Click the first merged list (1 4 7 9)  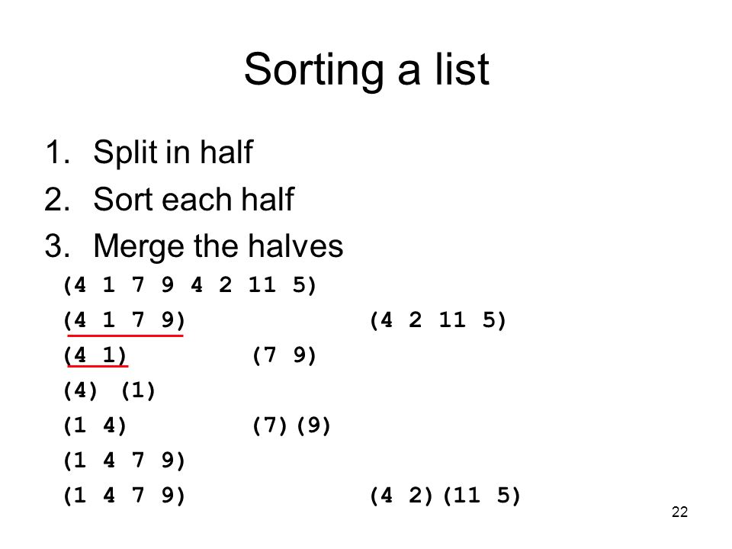point(124,461)
